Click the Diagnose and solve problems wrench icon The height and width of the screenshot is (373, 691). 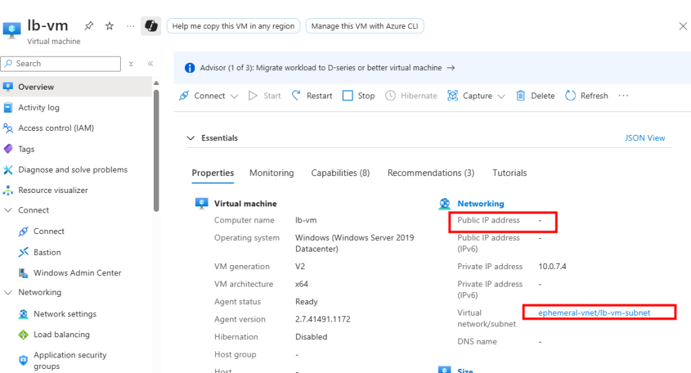8,169
